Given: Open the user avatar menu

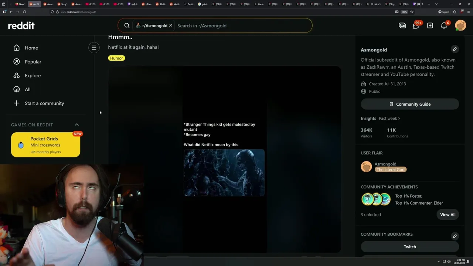Looking at the screenshot, I should point(460,25).
